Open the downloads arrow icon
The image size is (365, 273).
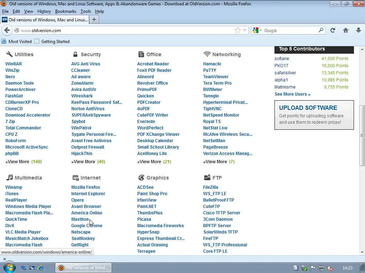(x=359, y=30)
